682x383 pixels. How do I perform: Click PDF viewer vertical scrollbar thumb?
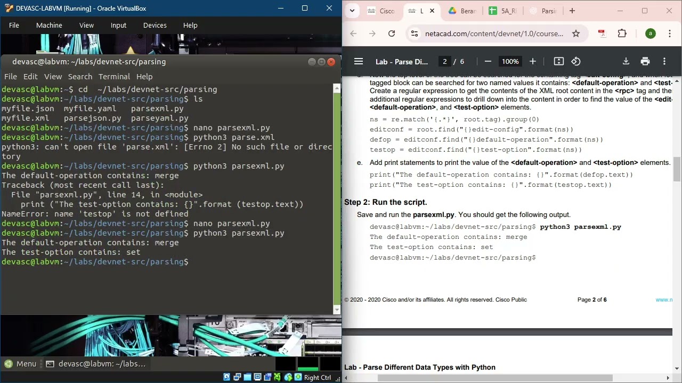[x=677, y=169]
